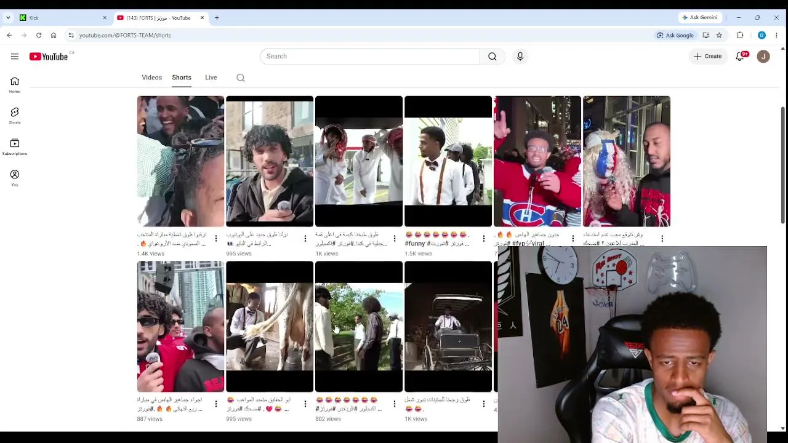Expand the Chrome tab search dropdown
The image size is (788, 443).
[x=8, y=18]
